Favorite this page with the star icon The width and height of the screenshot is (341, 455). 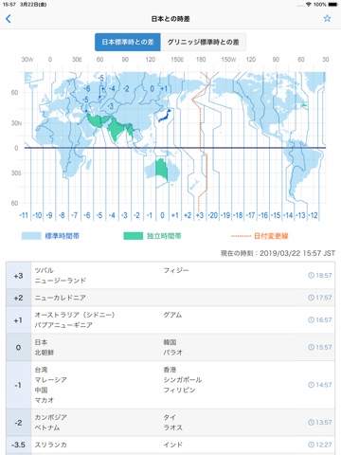pyautogui.click(x=327, y=18)
